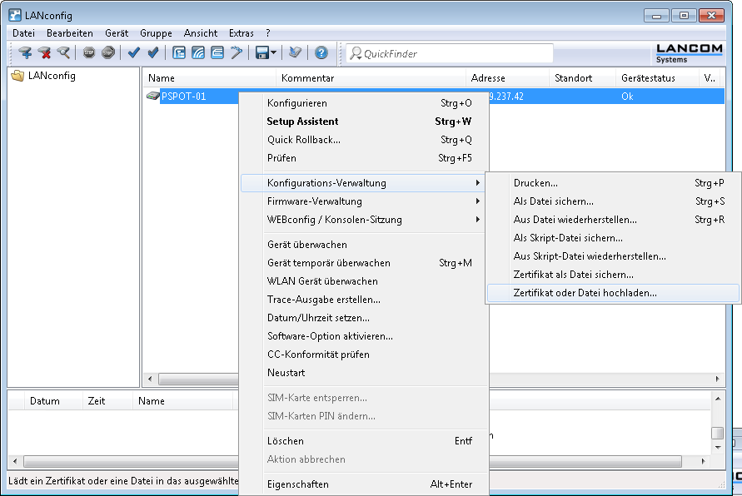Open the dropdown arrow beside the save icon
The height and width of the screenshot is (496, 742).
274,53
